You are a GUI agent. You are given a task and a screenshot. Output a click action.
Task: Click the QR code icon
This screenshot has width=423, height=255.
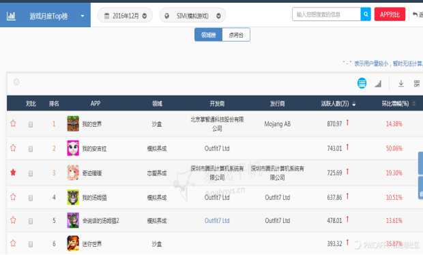(x=417, y=84)
